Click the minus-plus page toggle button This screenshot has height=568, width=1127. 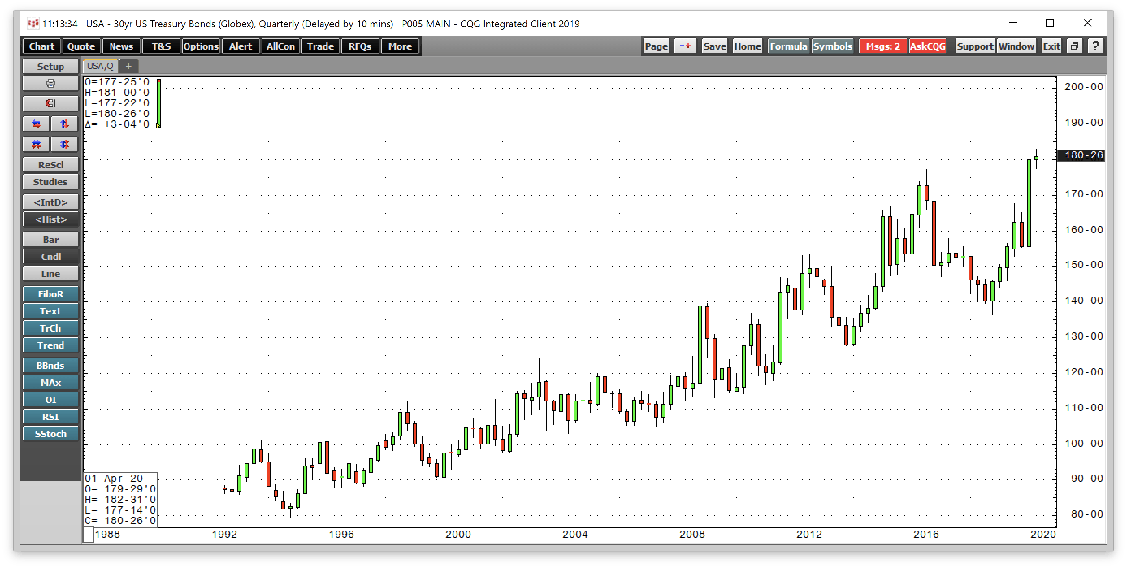pos(685,46)
